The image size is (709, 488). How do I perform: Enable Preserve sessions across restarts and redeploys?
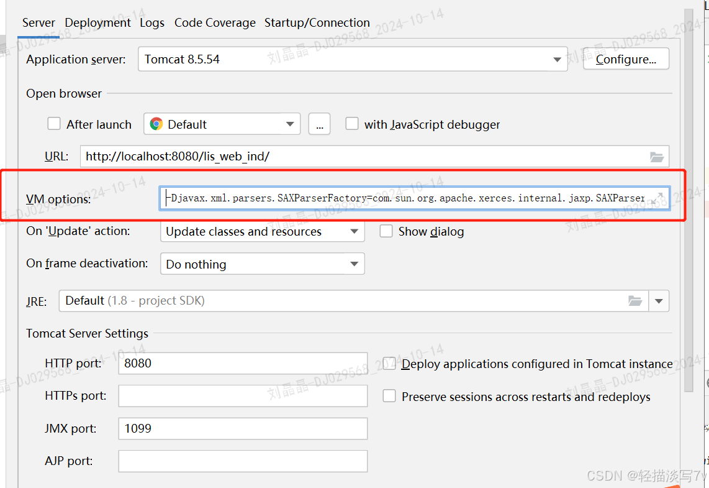389,396
